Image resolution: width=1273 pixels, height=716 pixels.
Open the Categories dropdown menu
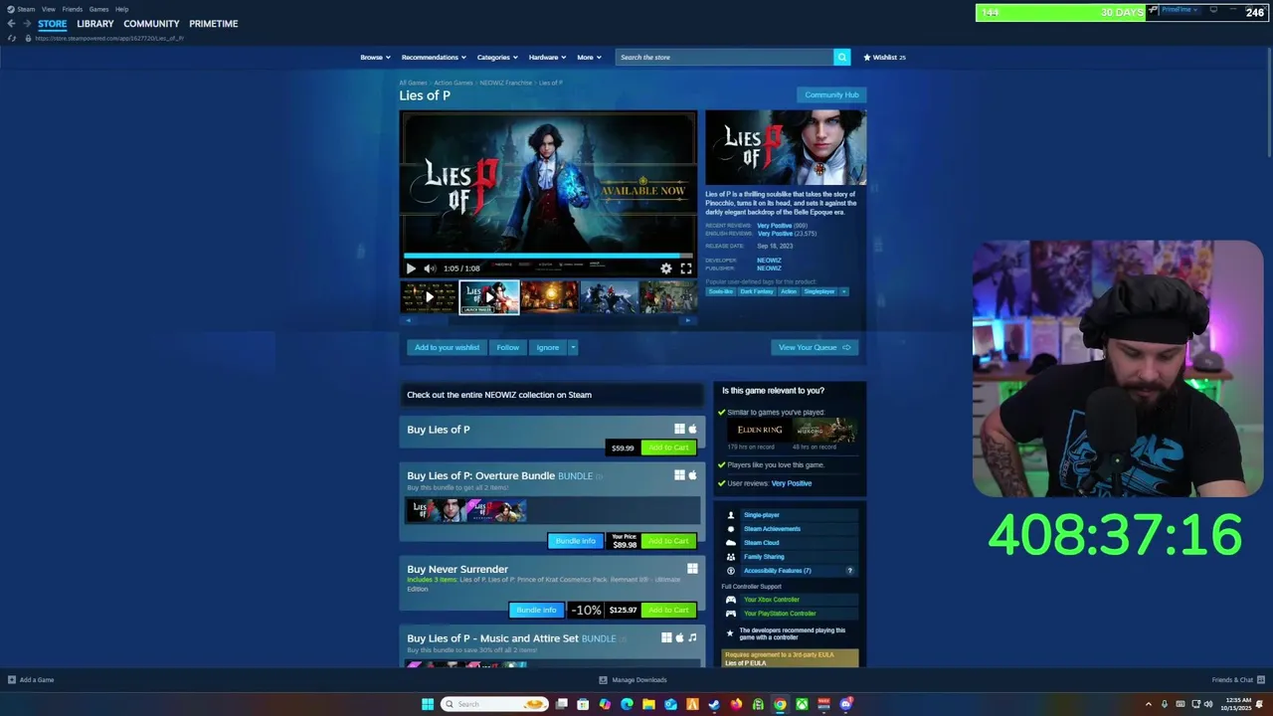[x=497, y=58]
